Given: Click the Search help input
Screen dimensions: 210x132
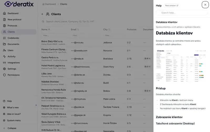Looking at the screenshot, I should tap(182, 13).
